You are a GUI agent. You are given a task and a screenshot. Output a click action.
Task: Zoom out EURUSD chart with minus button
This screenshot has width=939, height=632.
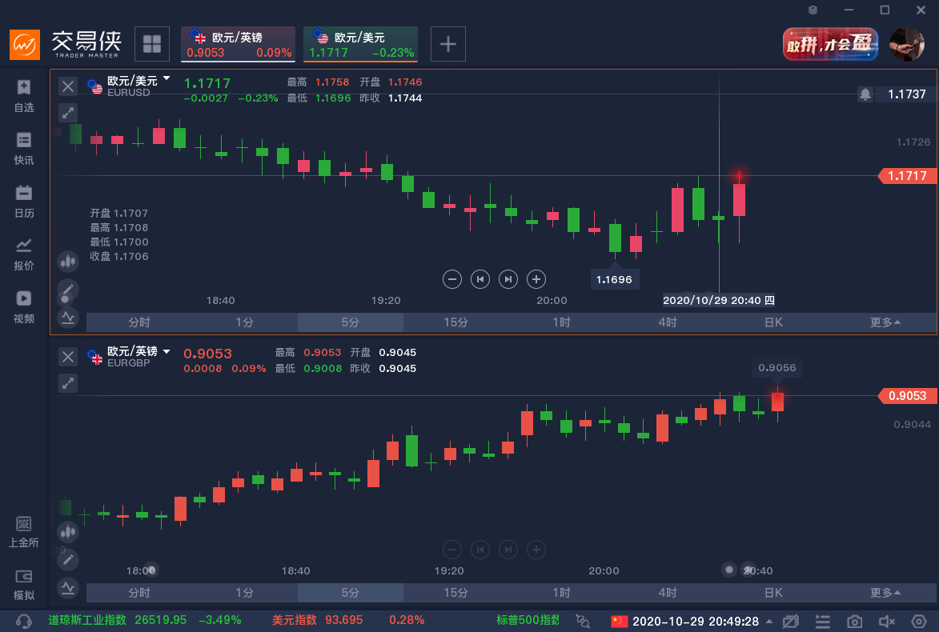coord(452,279)
